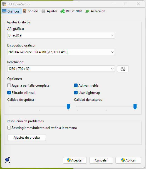Image resolution: width=146 pixels, height=169 pixels.
Task: Click the Lua logo icon
Action: (8, 160)
